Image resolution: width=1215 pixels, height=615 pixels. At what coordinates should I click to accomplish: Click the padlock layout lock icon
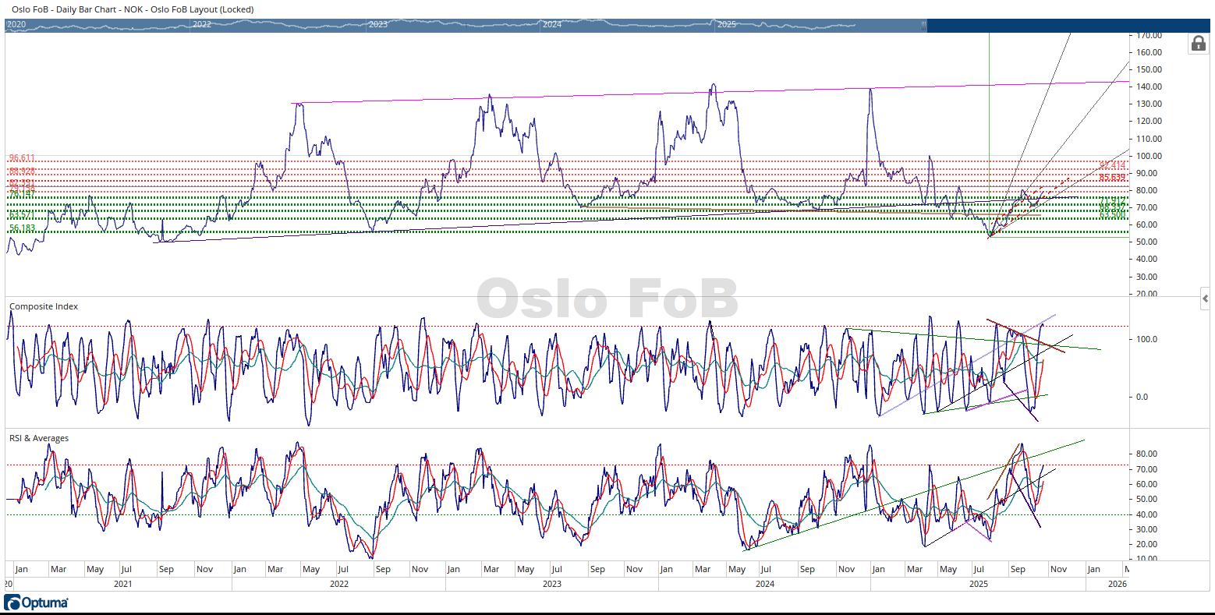[x=1198, y=44]
